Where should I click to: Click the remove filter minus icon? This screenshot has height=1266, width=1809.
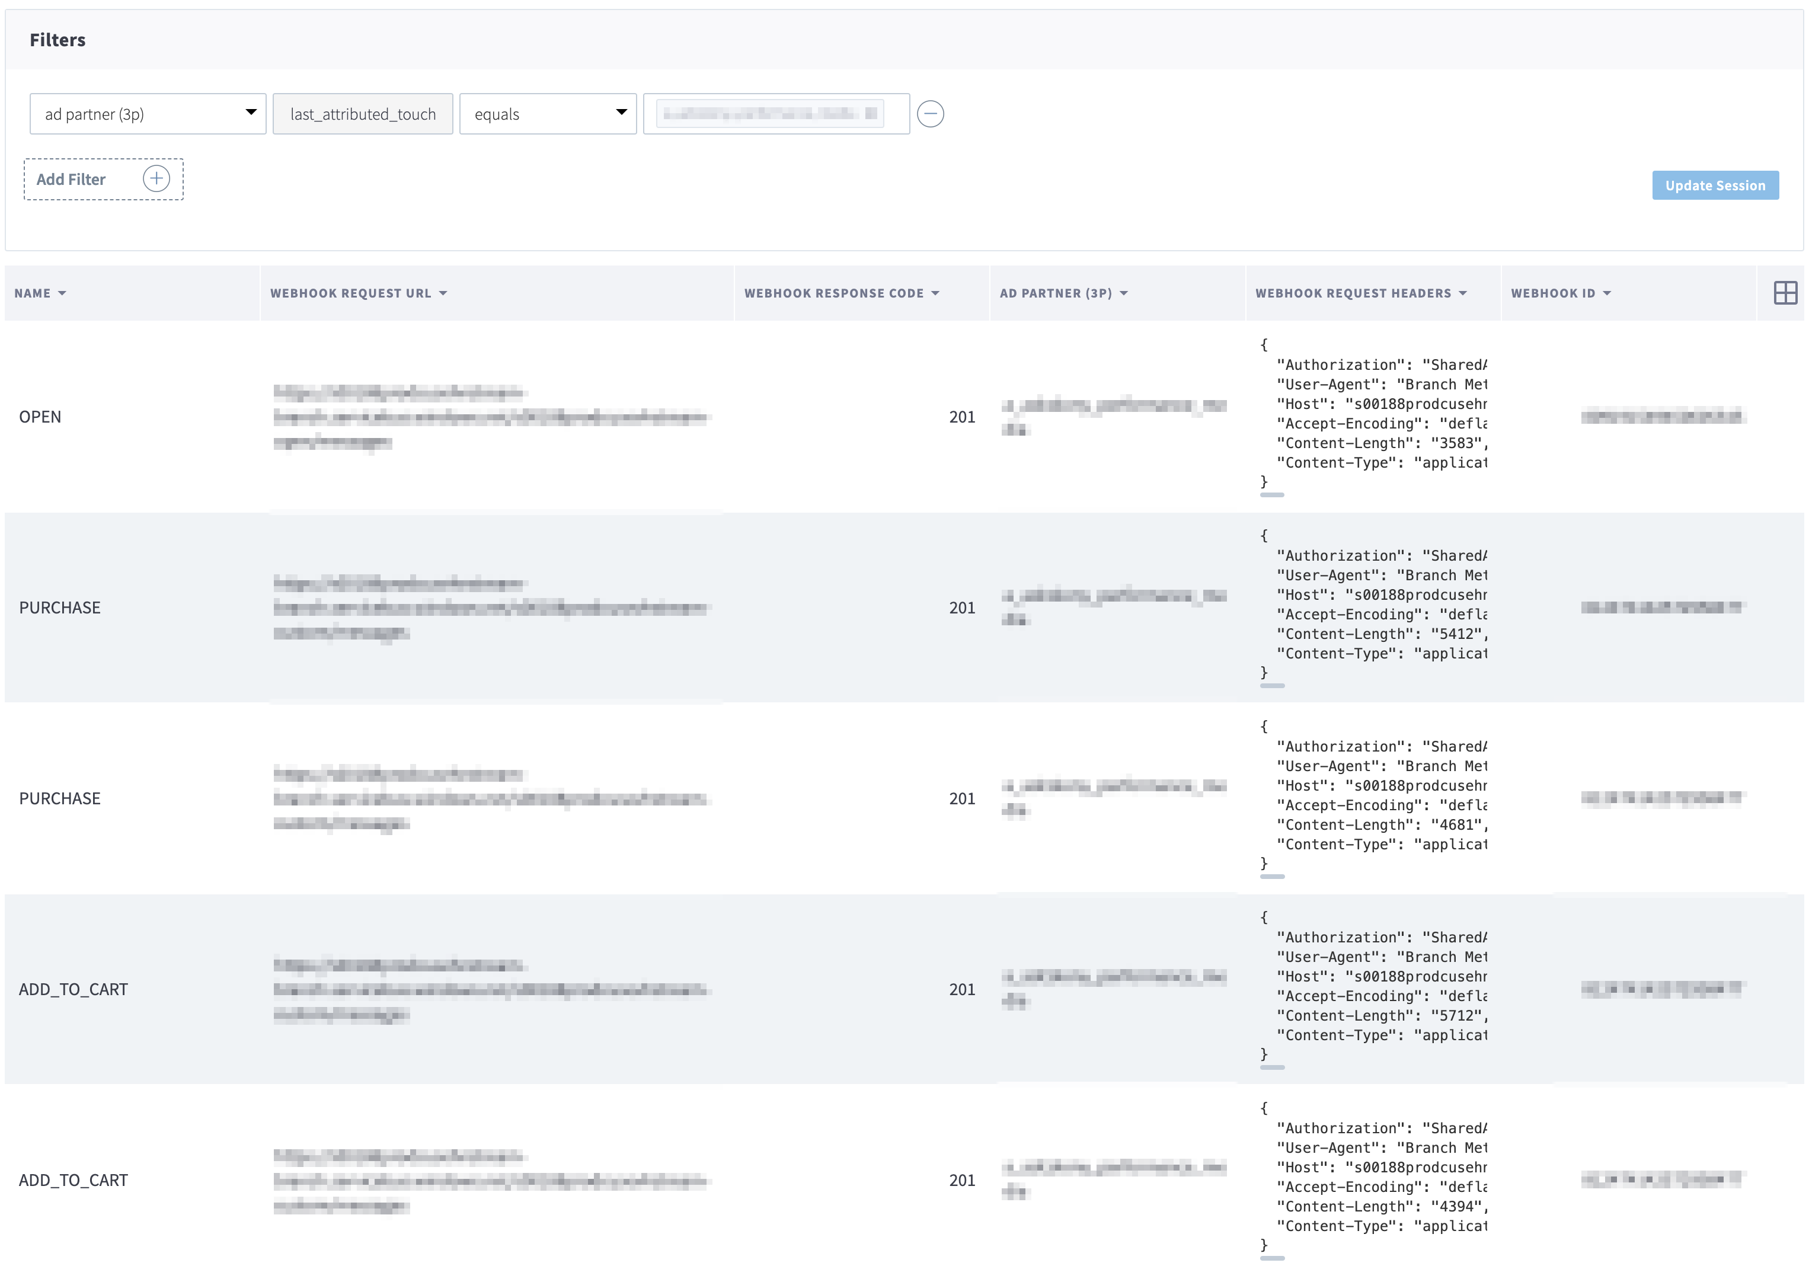(931, 113)
